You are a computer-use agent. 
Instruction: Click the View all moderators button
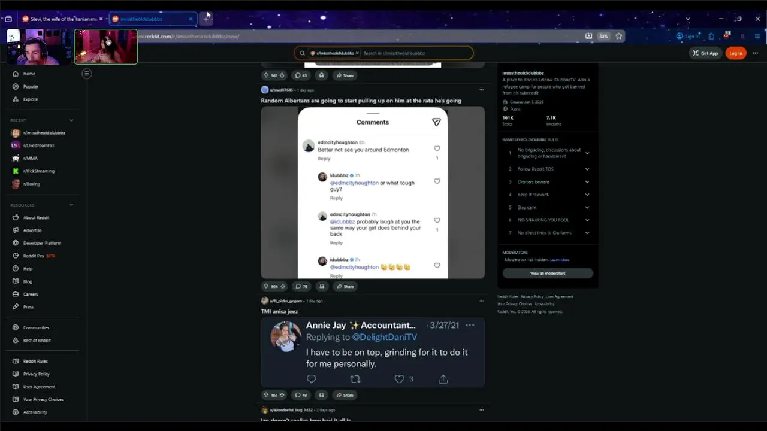(548, 274)
